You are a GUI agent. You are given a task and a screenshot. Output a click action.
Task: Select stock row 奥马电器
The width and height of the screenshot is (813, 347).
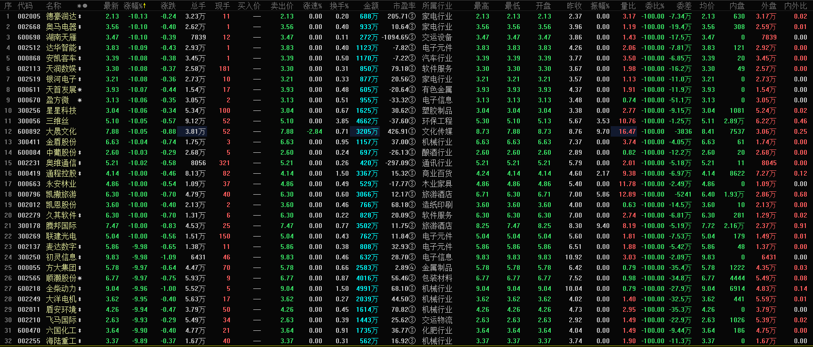406,27
